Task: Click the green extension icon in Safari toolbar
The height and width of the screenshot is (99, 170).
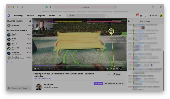Action: coord(47,7)
